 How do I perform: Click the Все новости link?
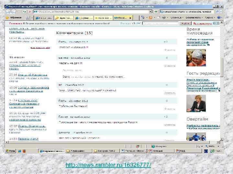(x=40, y=47)
